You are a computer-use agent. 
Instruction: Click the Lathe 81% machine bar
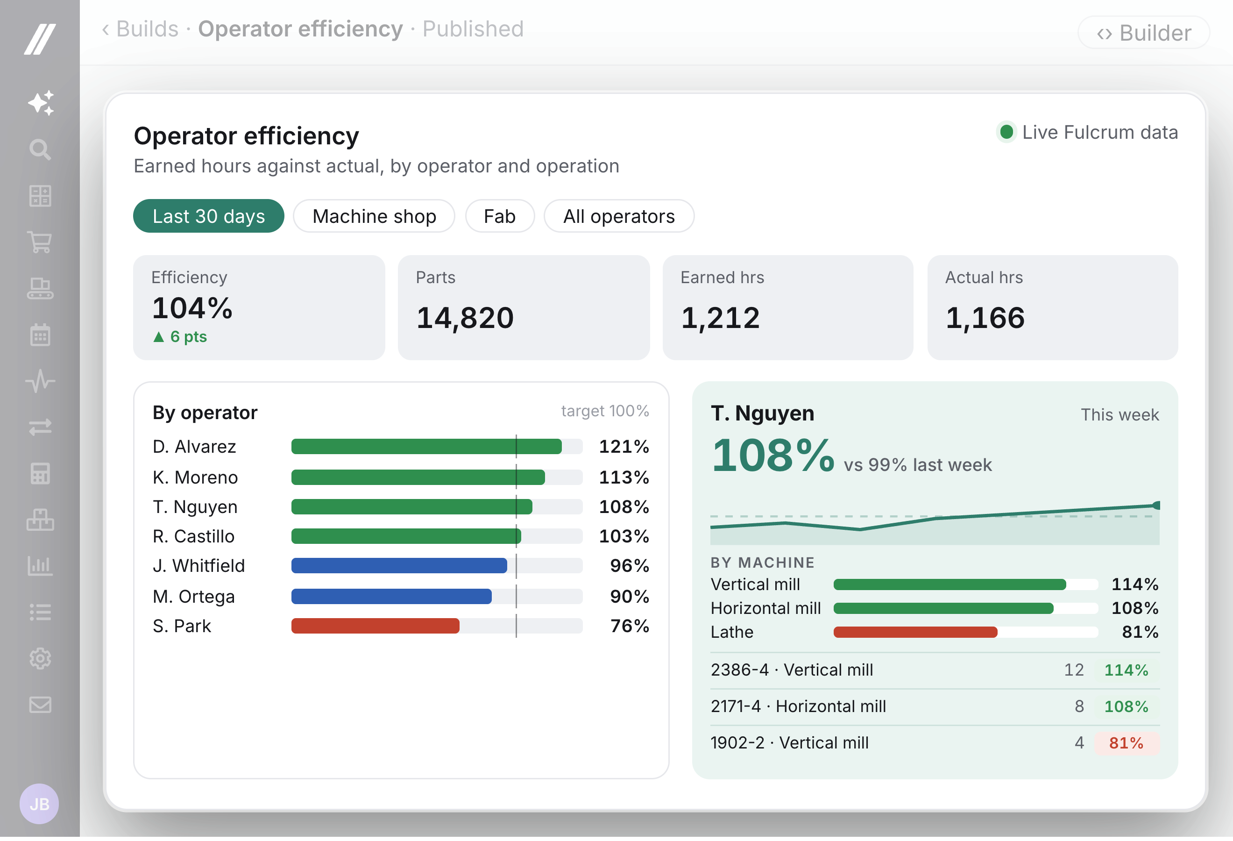pos(915,634)
